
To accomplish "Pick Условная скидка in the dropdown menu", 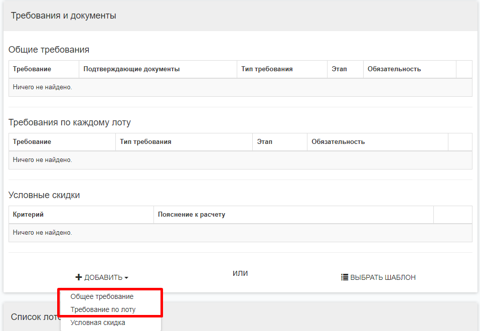I will pyautogui.click(x=98, y=322).
